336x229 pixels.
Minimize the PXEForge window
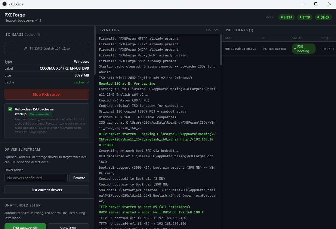(302, 4)
